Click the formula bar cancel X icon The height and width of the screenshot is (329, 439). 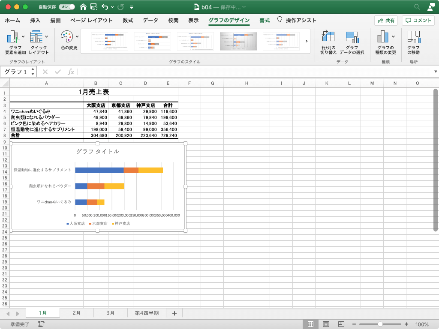(45, 72)
